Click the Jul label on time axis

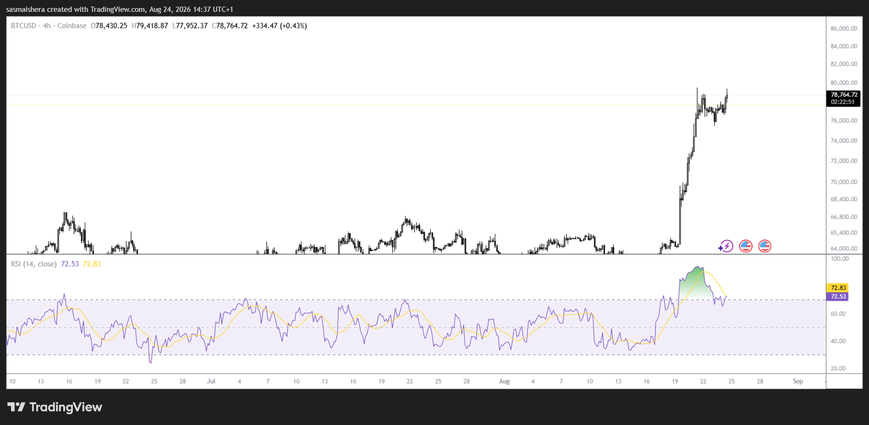click(x=211, y=381)
